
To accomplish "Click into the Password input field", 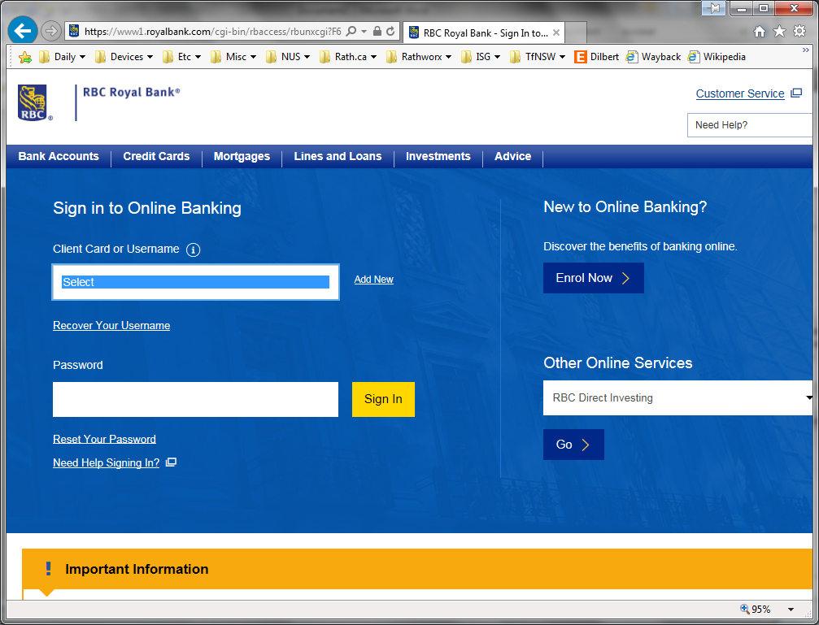I will click(195, 400).
